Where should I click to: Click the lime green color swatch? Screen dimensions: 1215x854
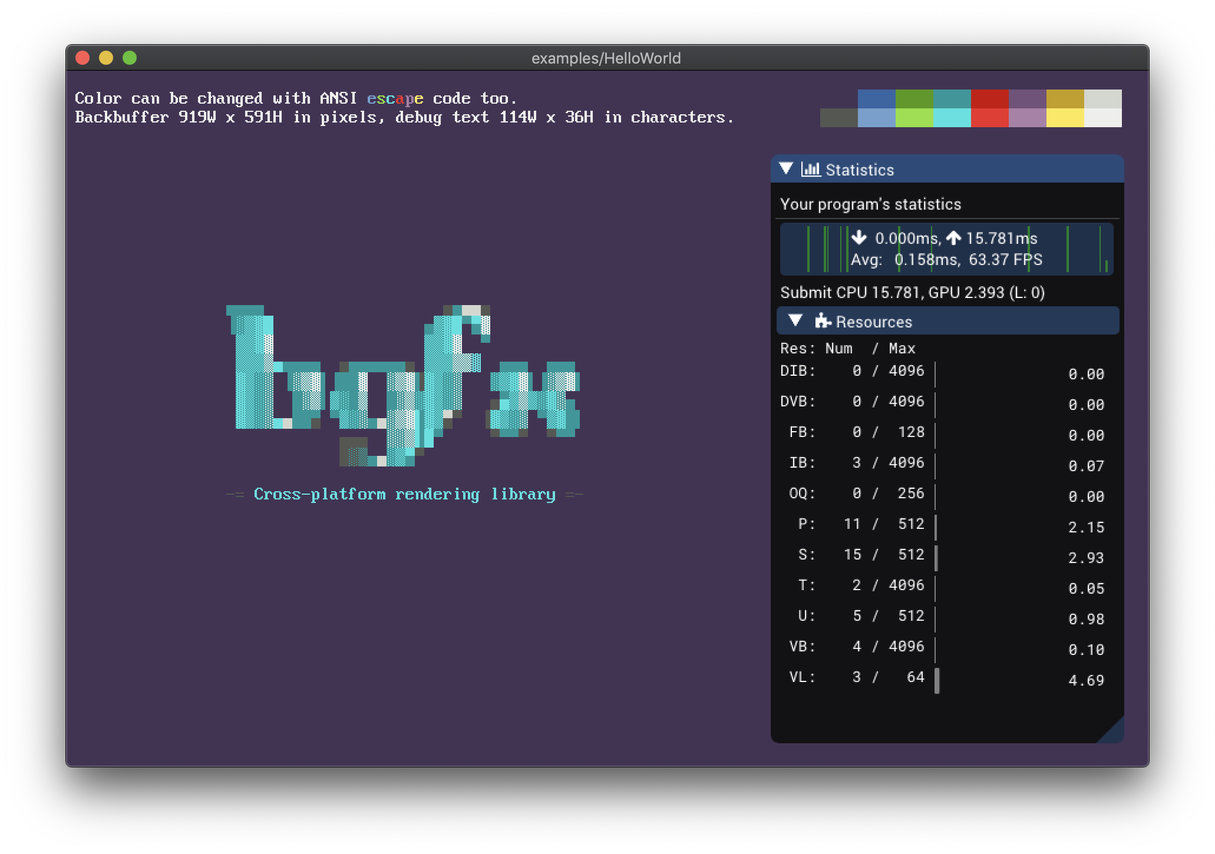pyautogui.click(x=914, y=118)
